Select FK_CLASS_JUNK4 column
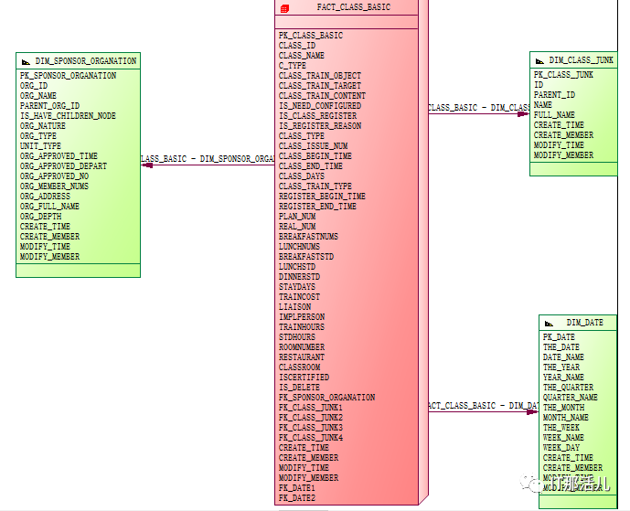This screenshot has width=630, height=511. tap(311, 438)
